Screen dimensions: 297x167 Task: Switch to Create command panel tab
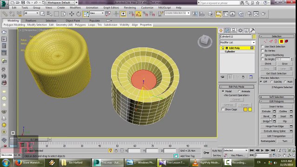click(221, 31)
